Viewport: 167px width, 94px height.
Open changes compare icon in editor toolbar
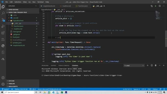pyautogui.click(x=152, y=6)
